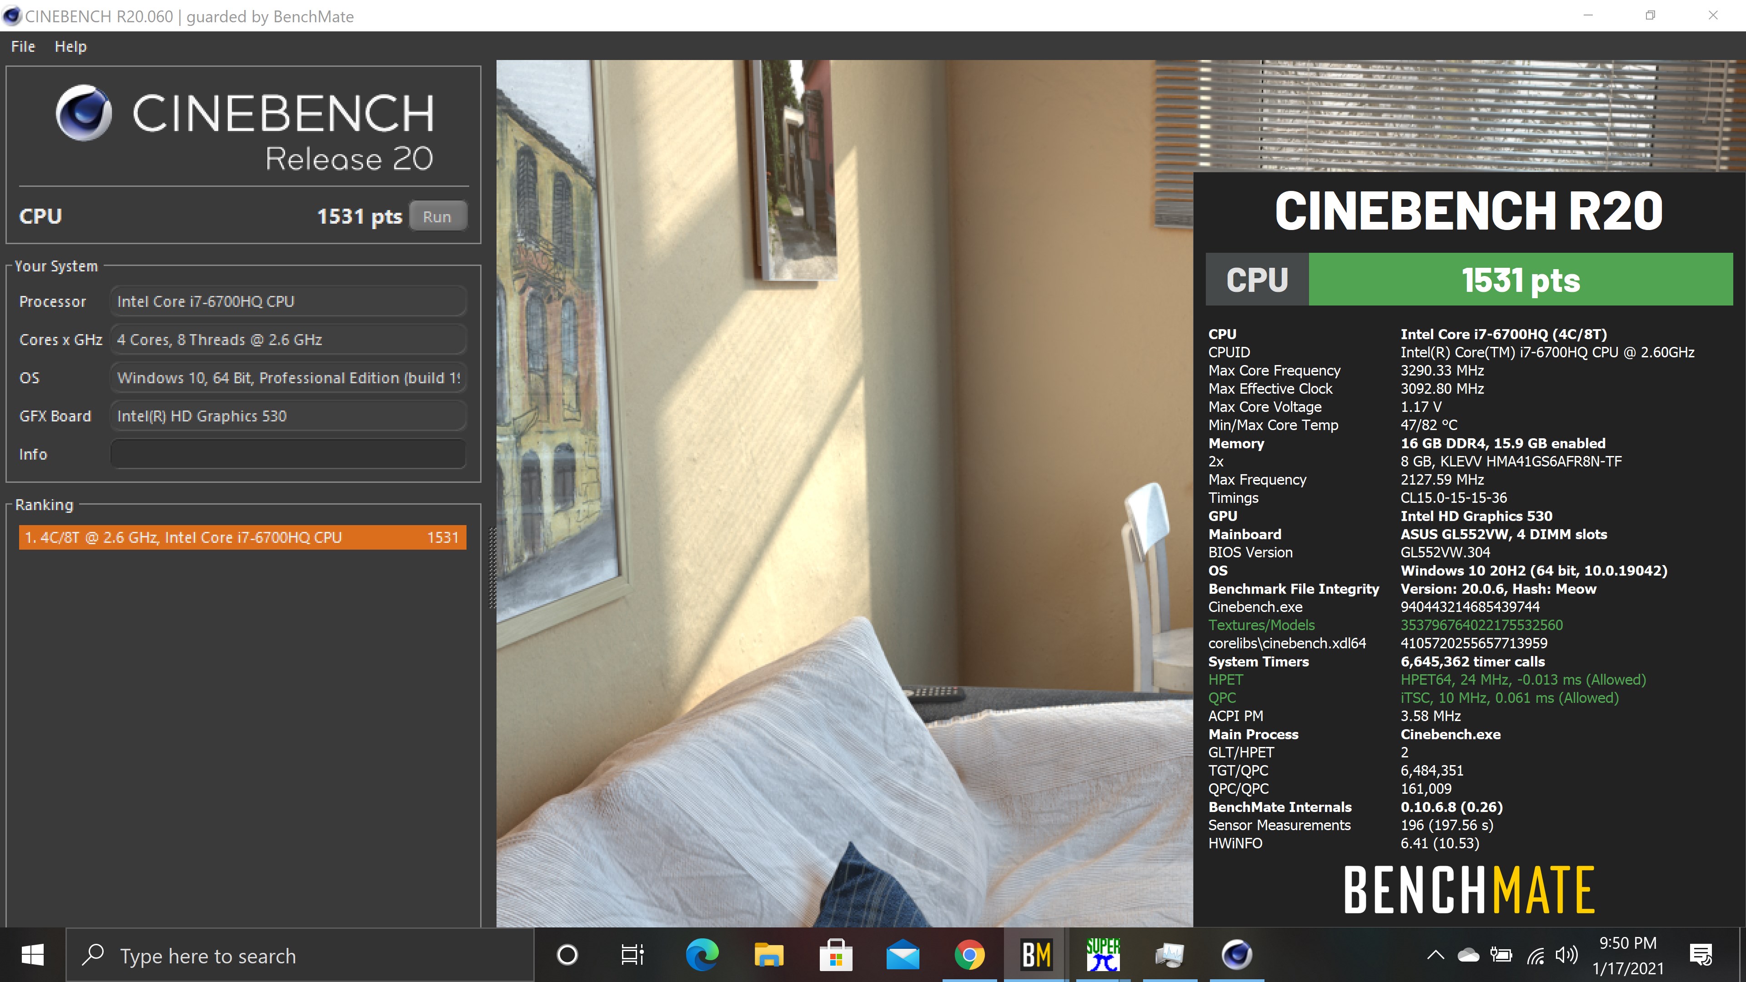Click the HPET timer value line
The image size is (1746, 982).
[x=1523, y=680]
